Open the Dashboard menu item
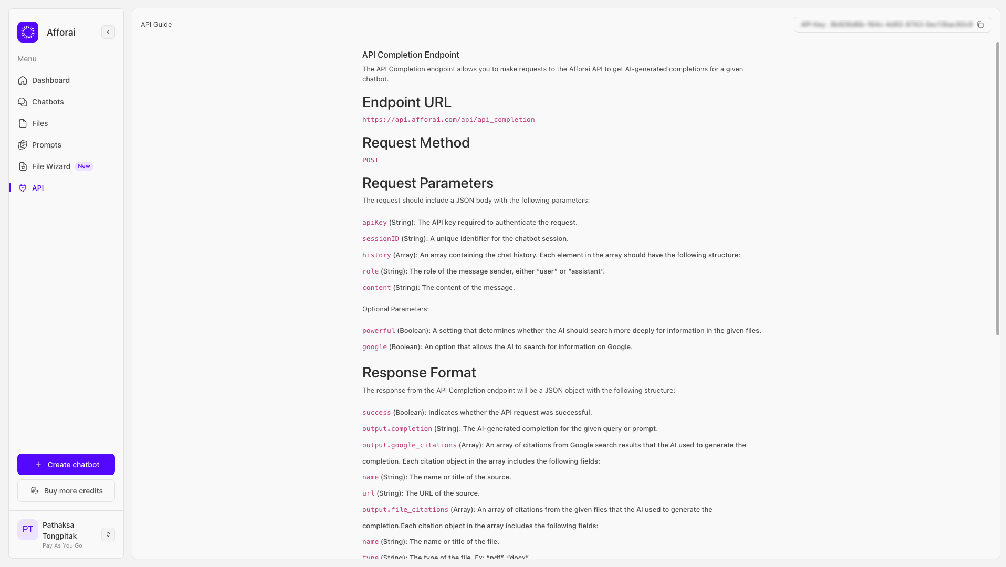 [51, 80]
